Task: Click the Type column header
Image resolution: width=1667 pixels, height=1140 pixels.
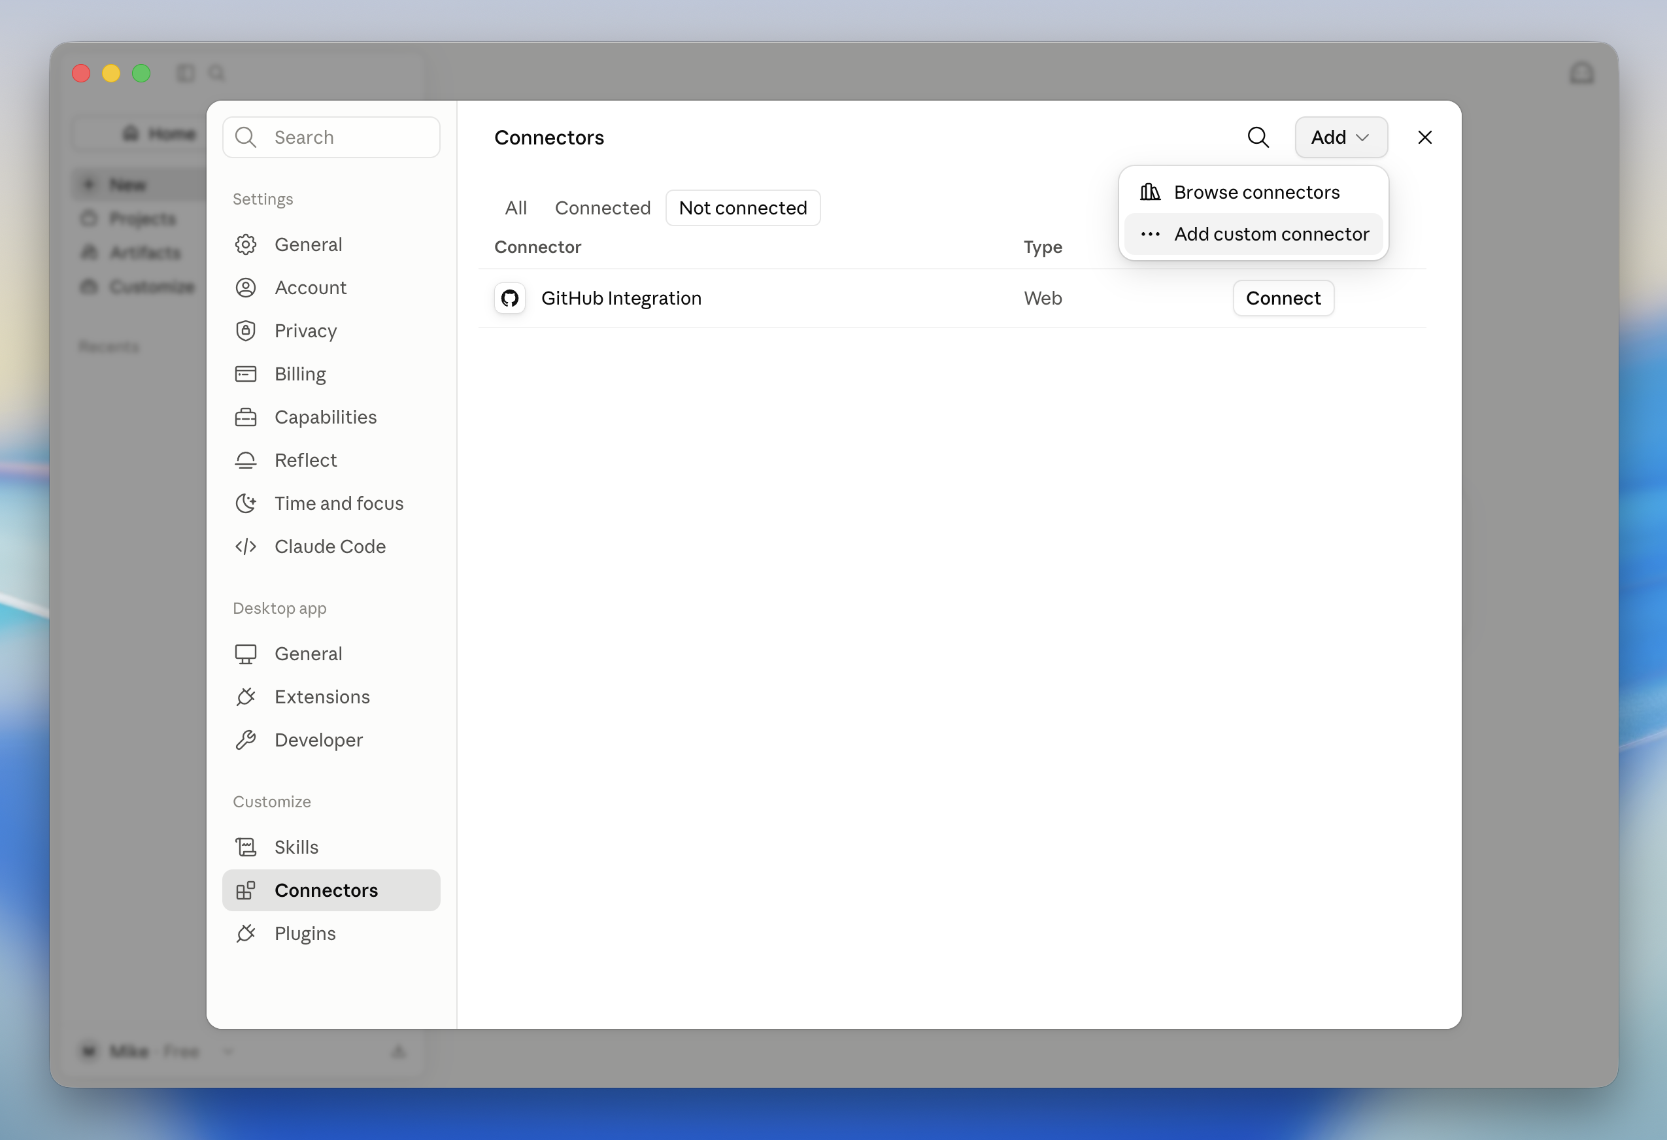Action: coord(1042,247)
